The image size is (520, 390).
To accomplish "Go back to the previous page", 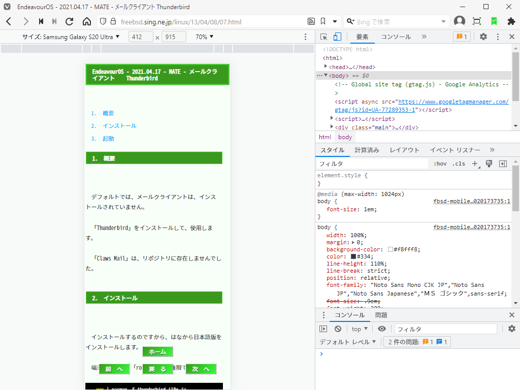I will point(9,22).
